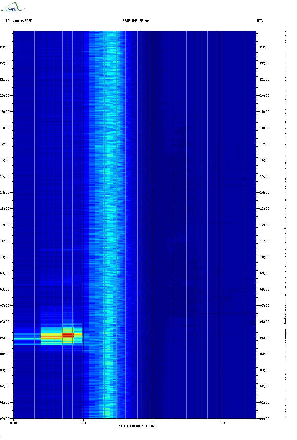Click the left axis '02:00' label
The image size is (297, 440).
click(x=5, y=386)
